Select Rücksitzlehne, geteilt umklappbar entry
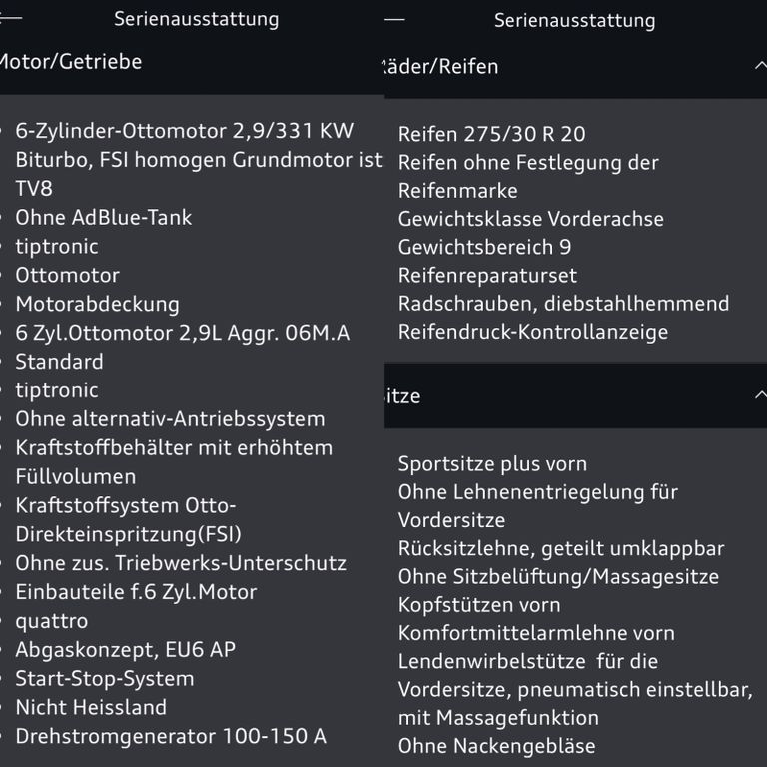Image resolution: width=767 pixels, height=767 pixels. tap(560, 548)
